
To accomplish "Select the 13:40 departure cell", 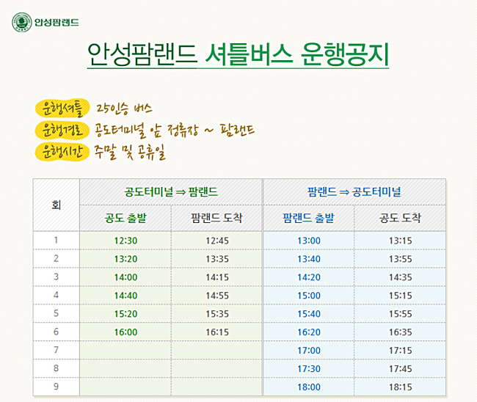I will (308, 259).
